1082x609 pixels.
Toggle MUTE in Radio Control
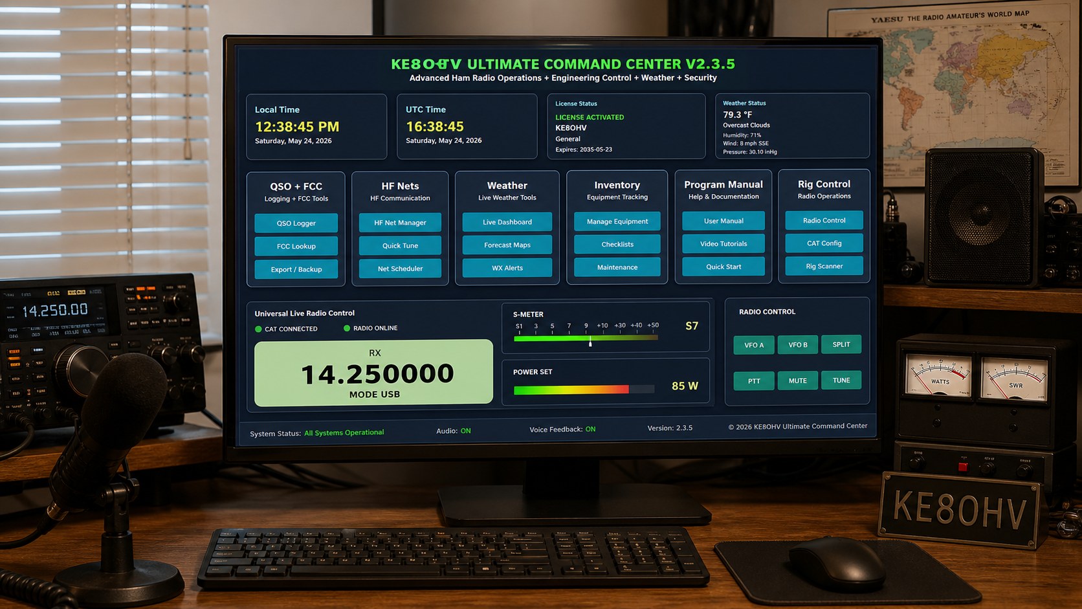(798, 381)
